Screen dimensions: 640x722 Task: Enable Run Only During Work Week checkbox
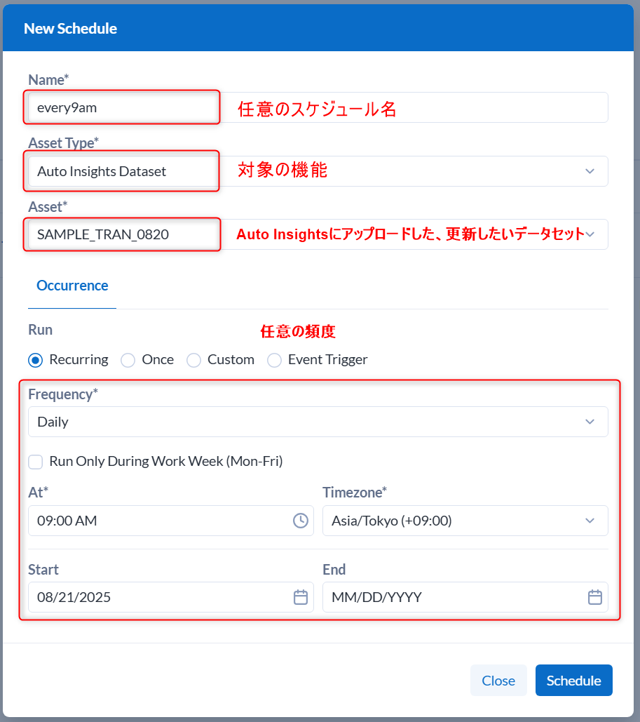(x=36, y=462)
